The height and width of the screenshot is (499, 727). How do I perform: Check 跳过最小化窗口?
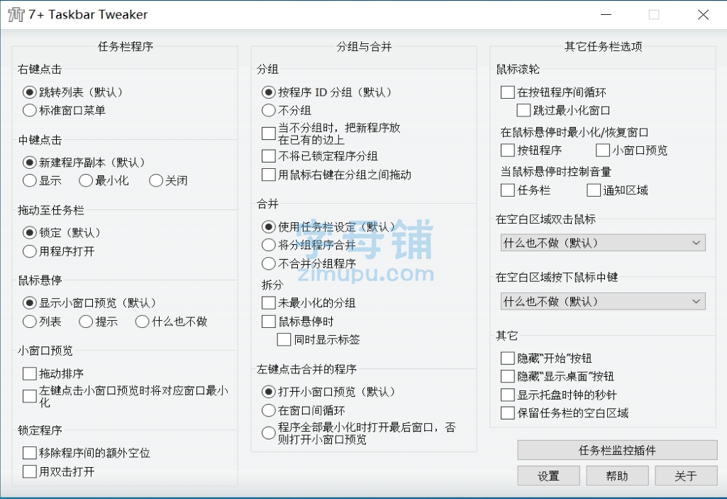tap(523, 111)
